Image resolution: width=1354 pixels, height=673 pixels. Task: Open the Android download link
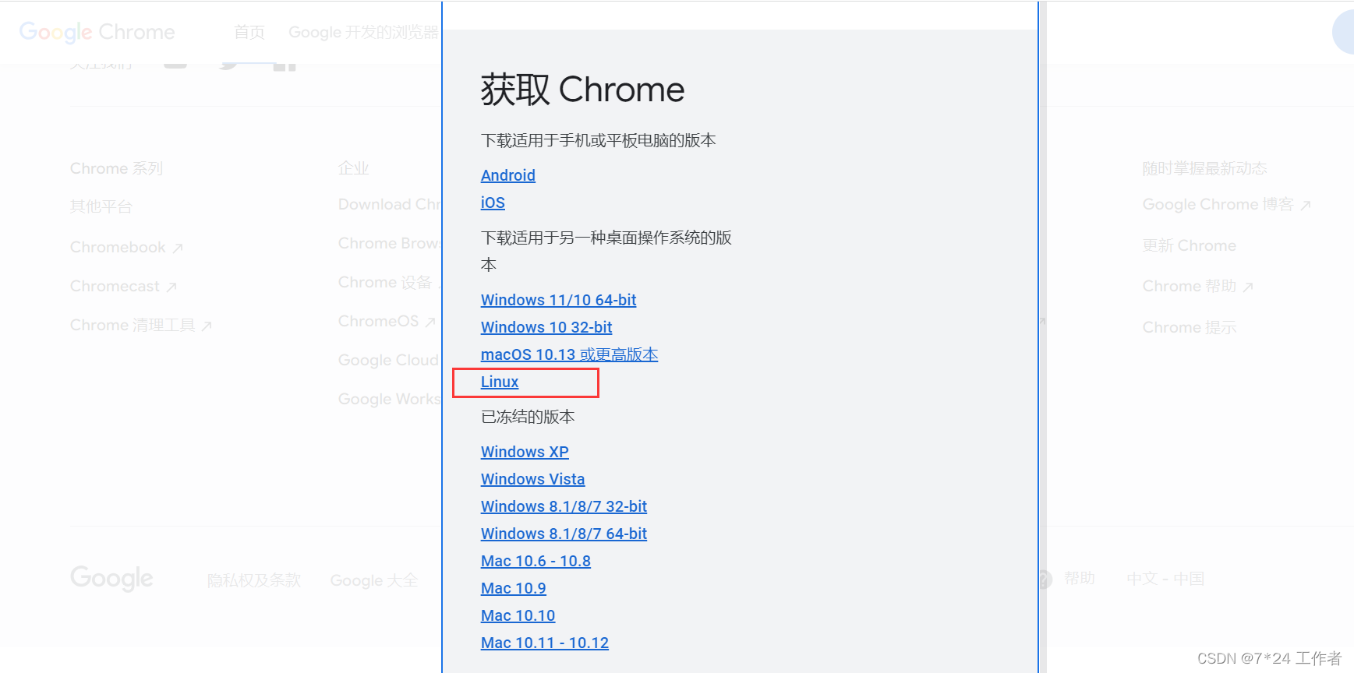(507, 175)
